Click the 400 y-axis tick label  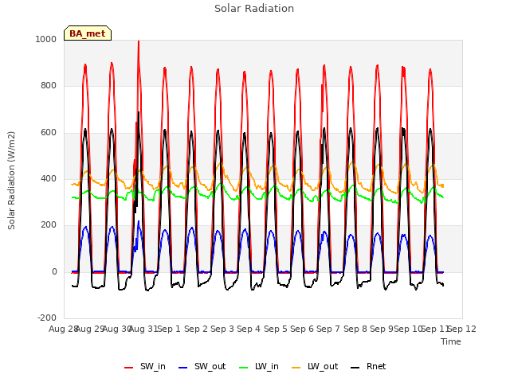49,178
